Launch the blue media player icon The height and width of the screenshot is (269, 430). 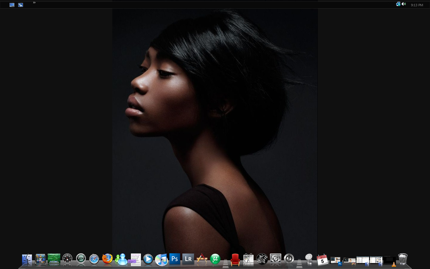[148, 259]
